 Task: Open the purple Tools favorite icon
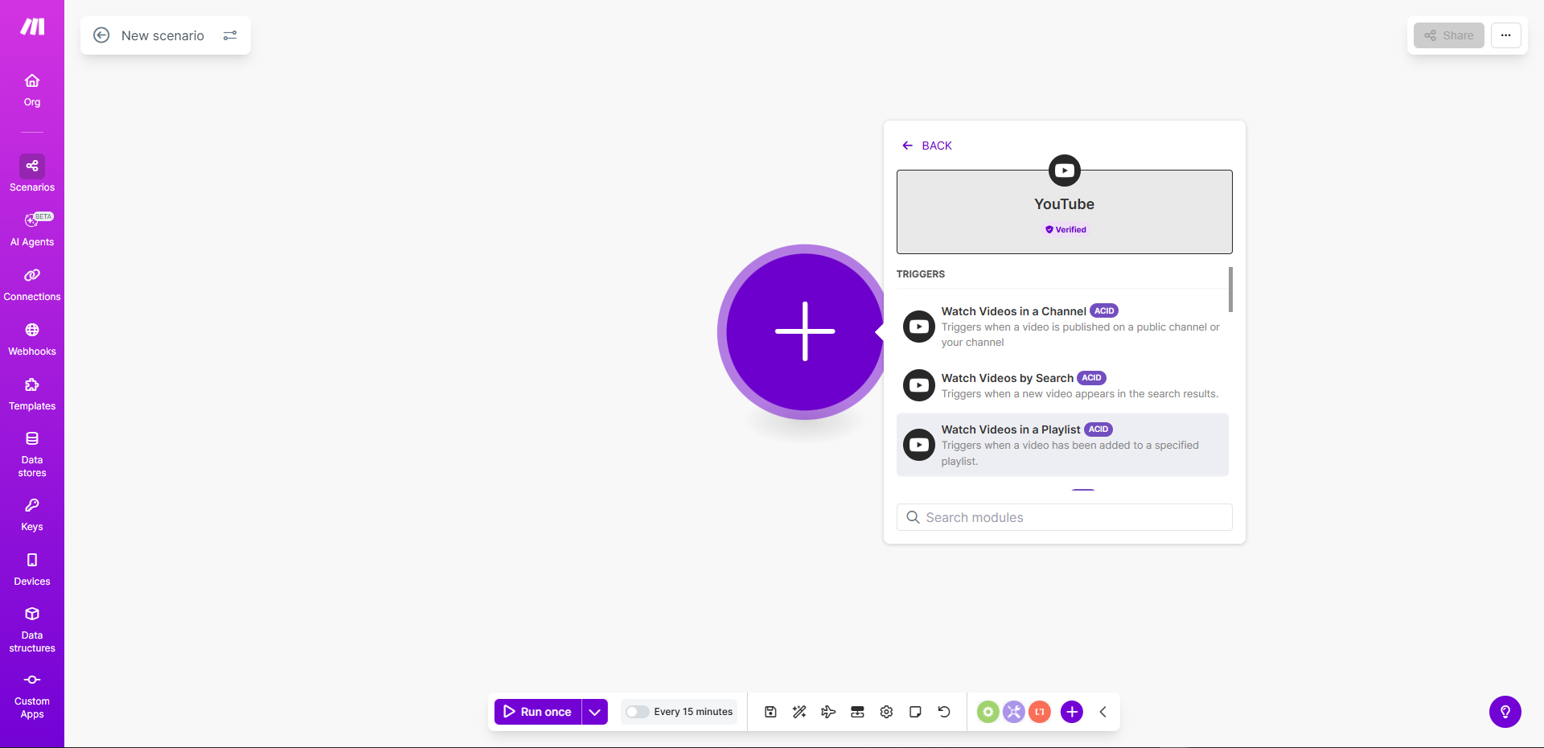1014,712
